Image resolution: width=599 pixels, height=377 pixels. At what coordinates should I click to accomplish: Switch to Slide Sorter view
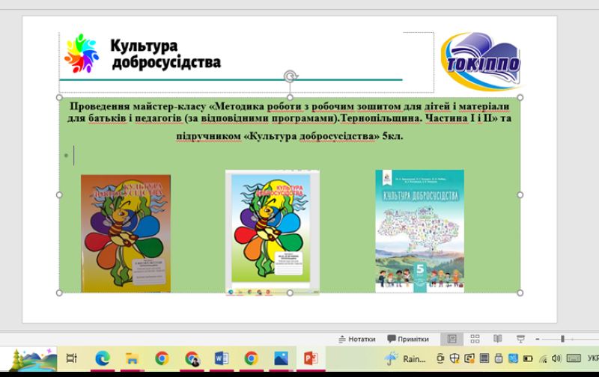point(475,339)
